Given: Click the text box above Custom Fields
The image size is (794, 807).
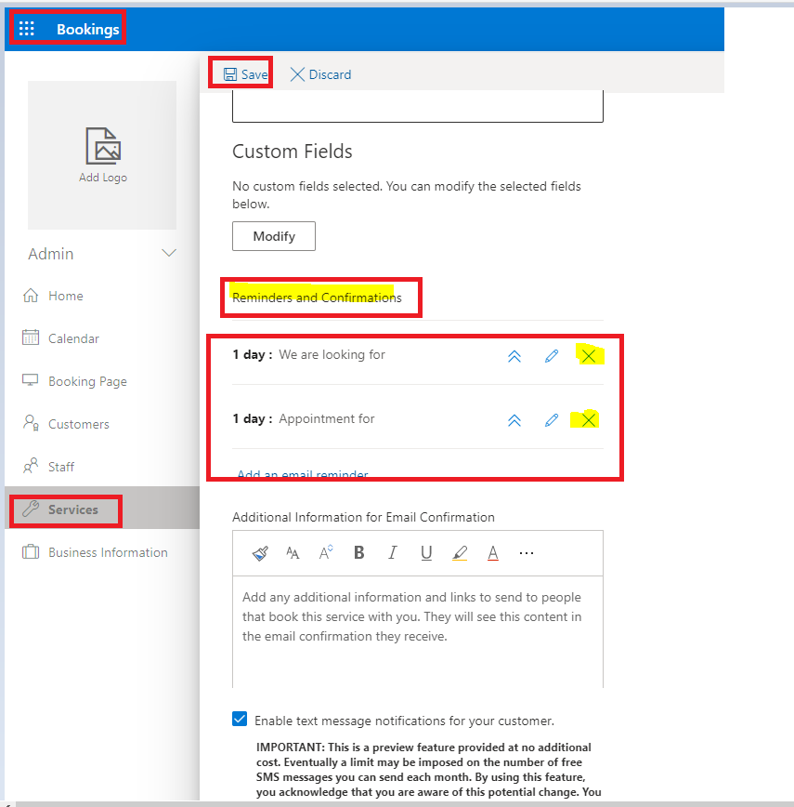Looking at the screenshot, I should (x=418, y=107).
